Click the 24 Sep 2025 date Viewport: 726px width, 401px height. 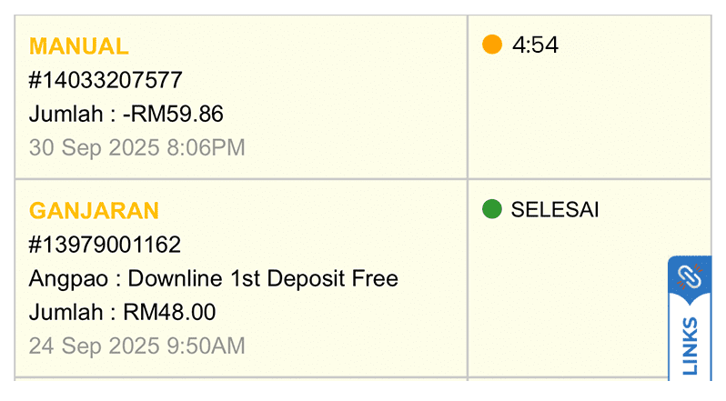[x=94, y=346]
